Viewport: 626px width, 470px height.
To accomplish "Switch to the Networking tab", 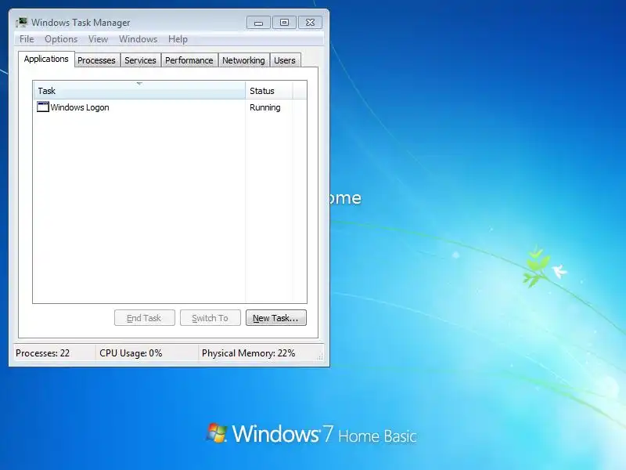I will tap(243, 60).
